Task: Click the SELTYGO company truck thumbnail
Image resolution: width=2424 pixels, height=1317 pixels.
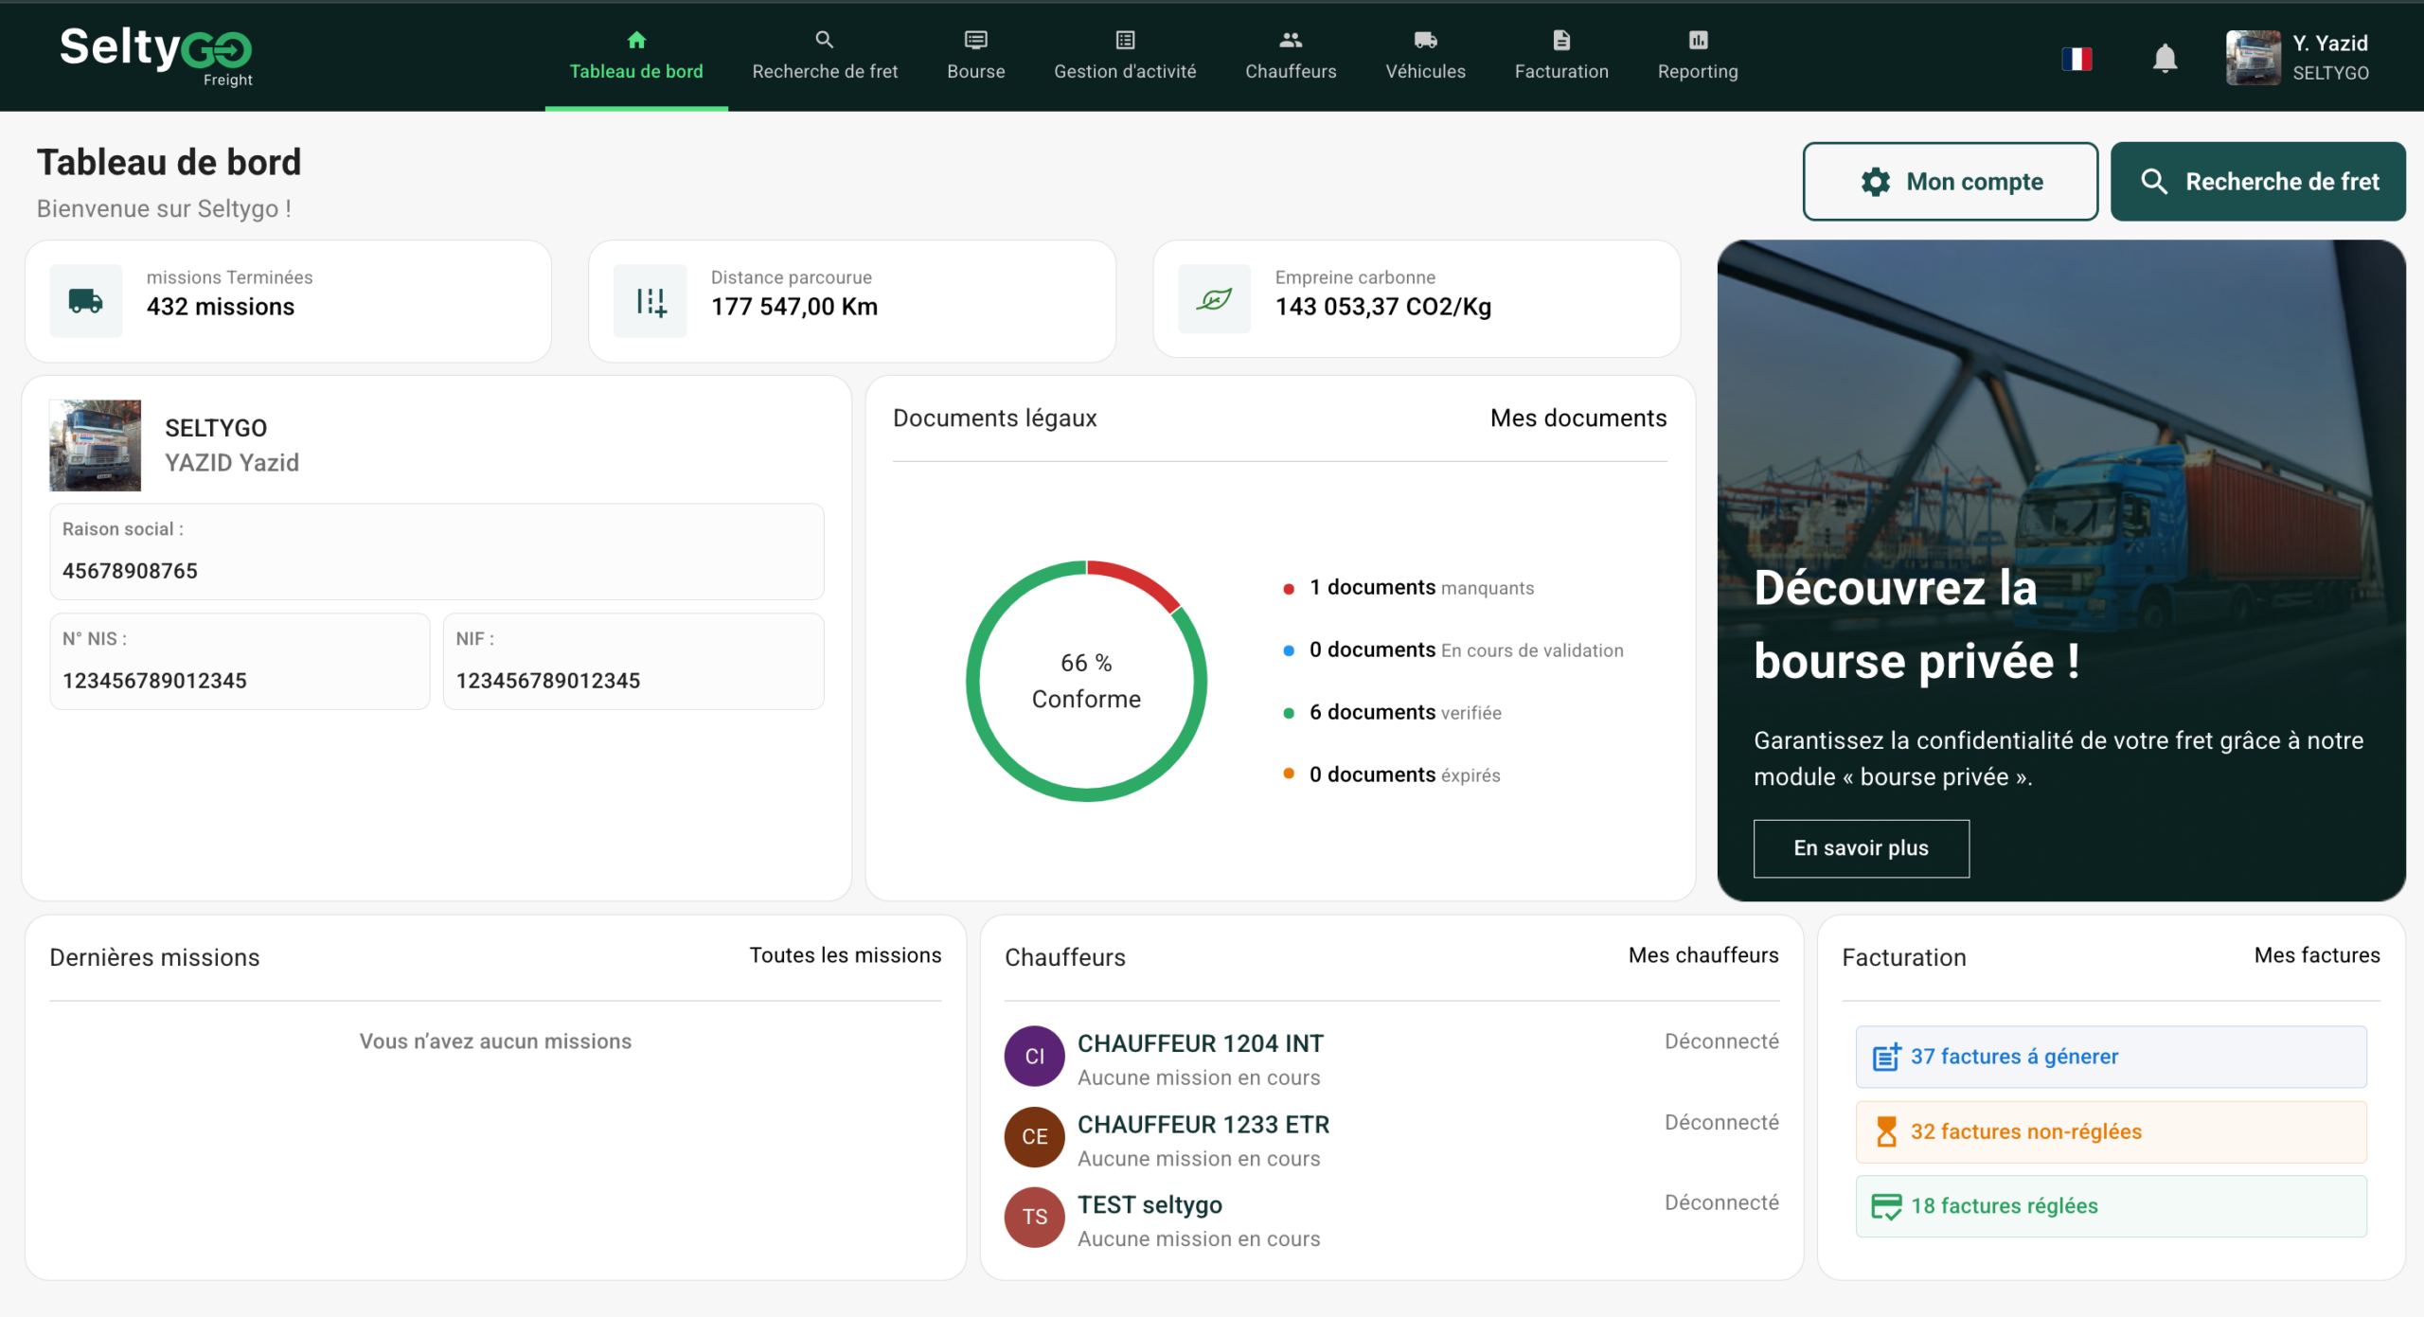Action: (x=96, y=445)
